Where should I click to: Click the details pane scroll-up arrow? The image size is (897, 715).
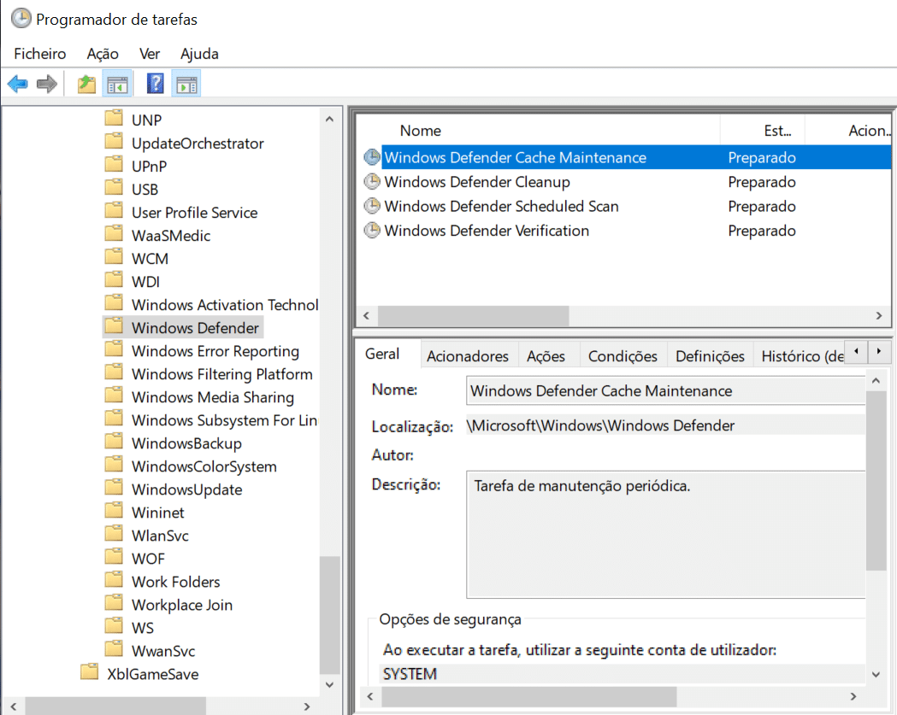(876, 381)
